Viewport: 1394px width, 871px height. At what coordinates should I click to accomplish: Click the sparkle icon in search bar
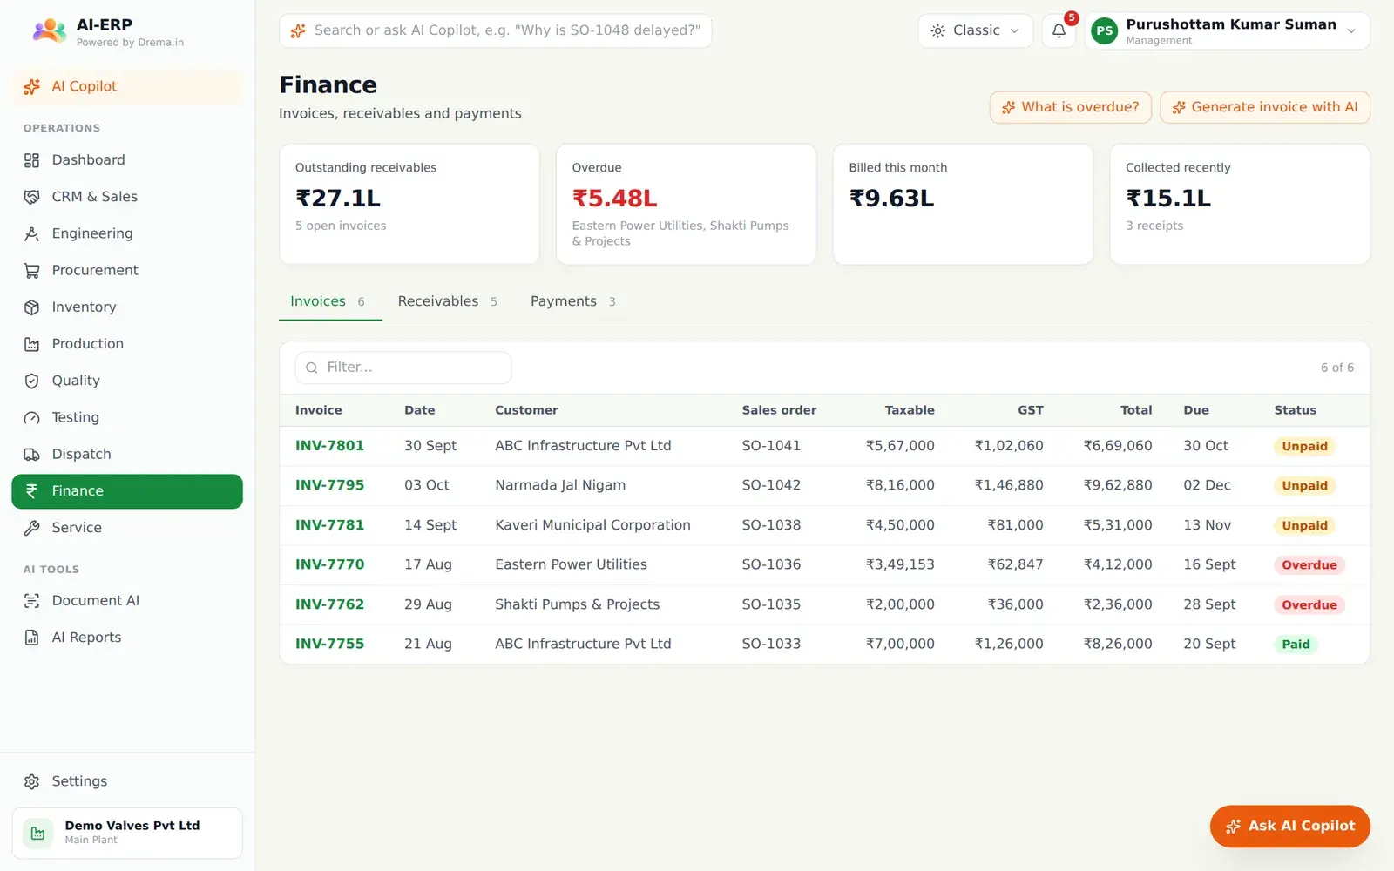298,30
